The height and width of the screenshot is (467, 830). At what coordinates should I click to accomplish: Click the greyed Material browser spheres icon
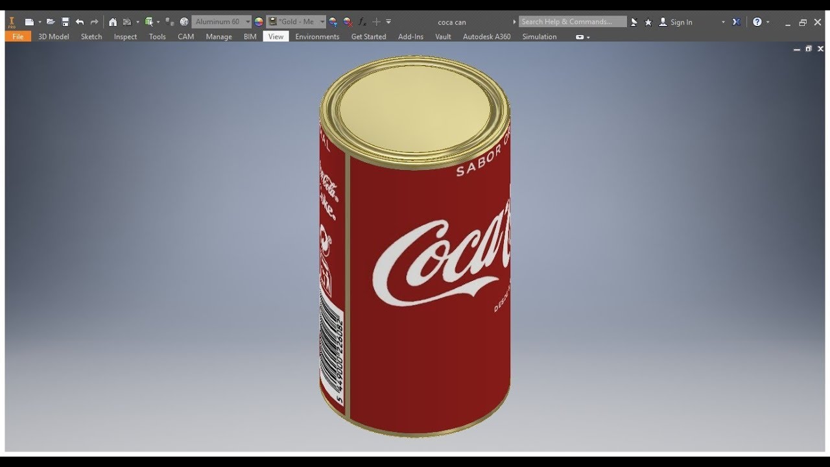click(170, 22)
